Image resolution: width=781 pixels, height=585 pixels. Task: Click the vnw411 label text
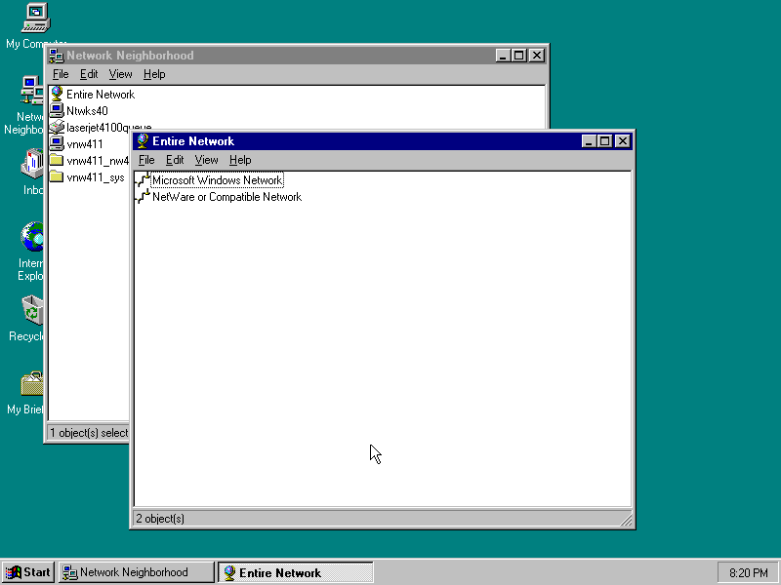[x=85, y=144]
